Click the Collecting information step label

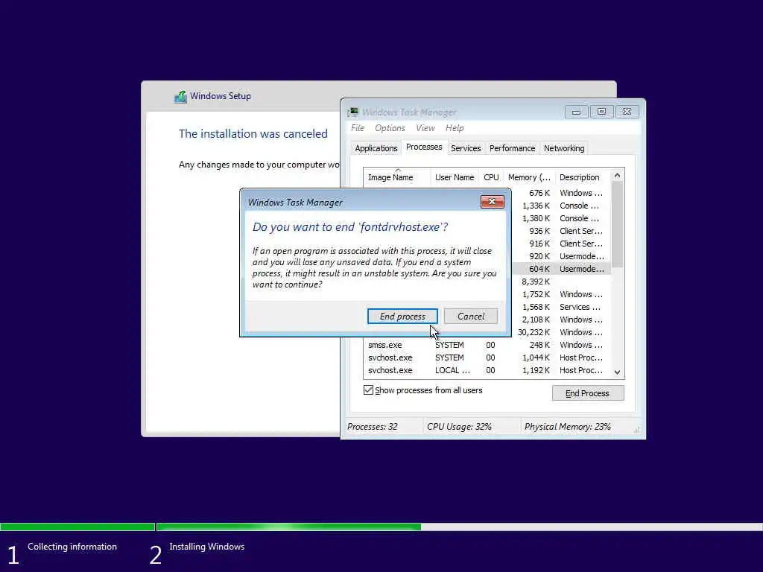pos(72,547)
